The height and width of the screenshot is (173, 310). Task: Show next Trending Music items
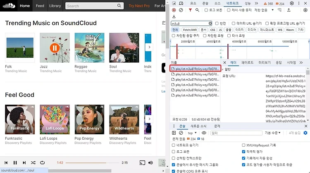pos(149,47)
